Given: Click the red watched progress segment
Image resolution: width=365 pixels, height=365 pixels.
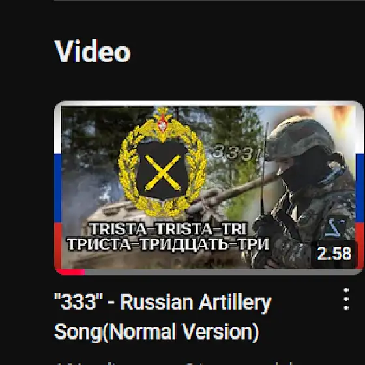Looking at the screenshot, I should click(70, 272).
